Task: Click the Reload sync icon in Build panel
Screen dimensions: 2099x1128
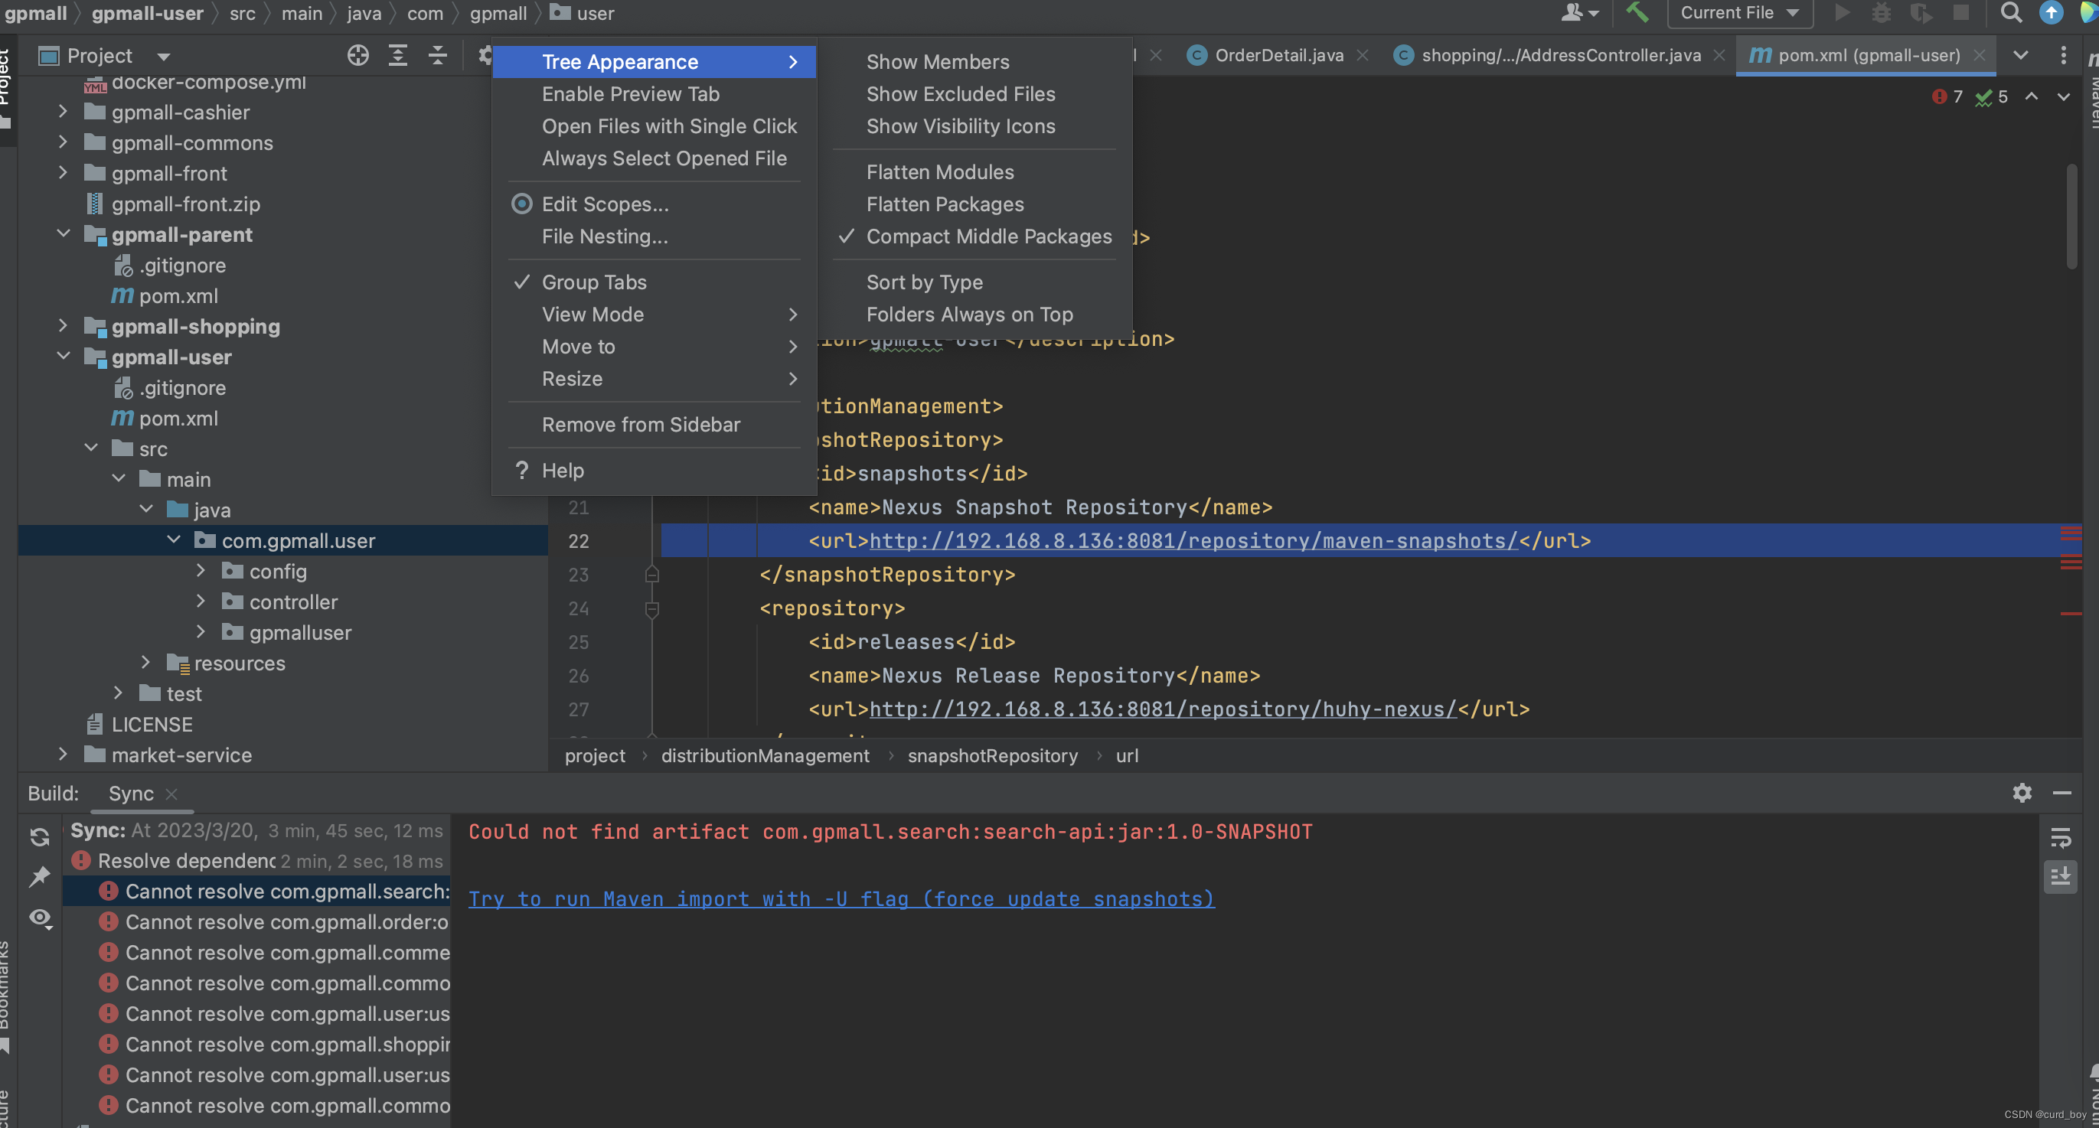Action: tap(39, 836)
